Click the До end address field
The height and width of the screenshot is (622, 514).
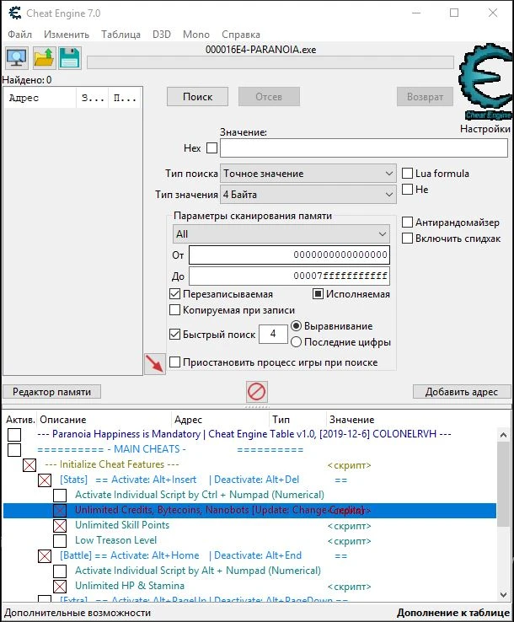(x=289, y=276)
